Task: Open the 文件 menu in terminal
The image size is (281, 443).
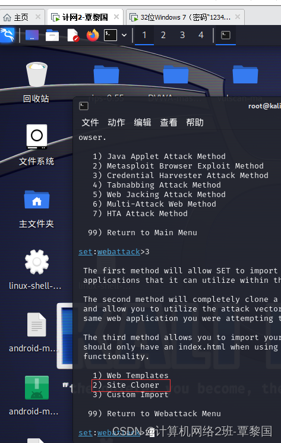Action: coord(90,123)
